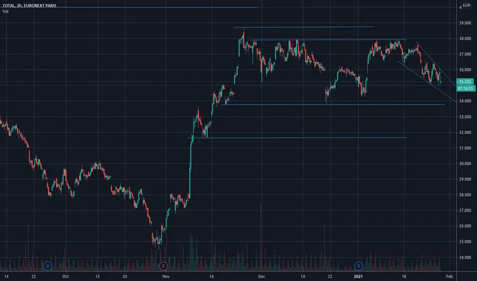Select the horizontal support line below 34.000
This screenshot has width=477, height=281.
pos(333,105)
